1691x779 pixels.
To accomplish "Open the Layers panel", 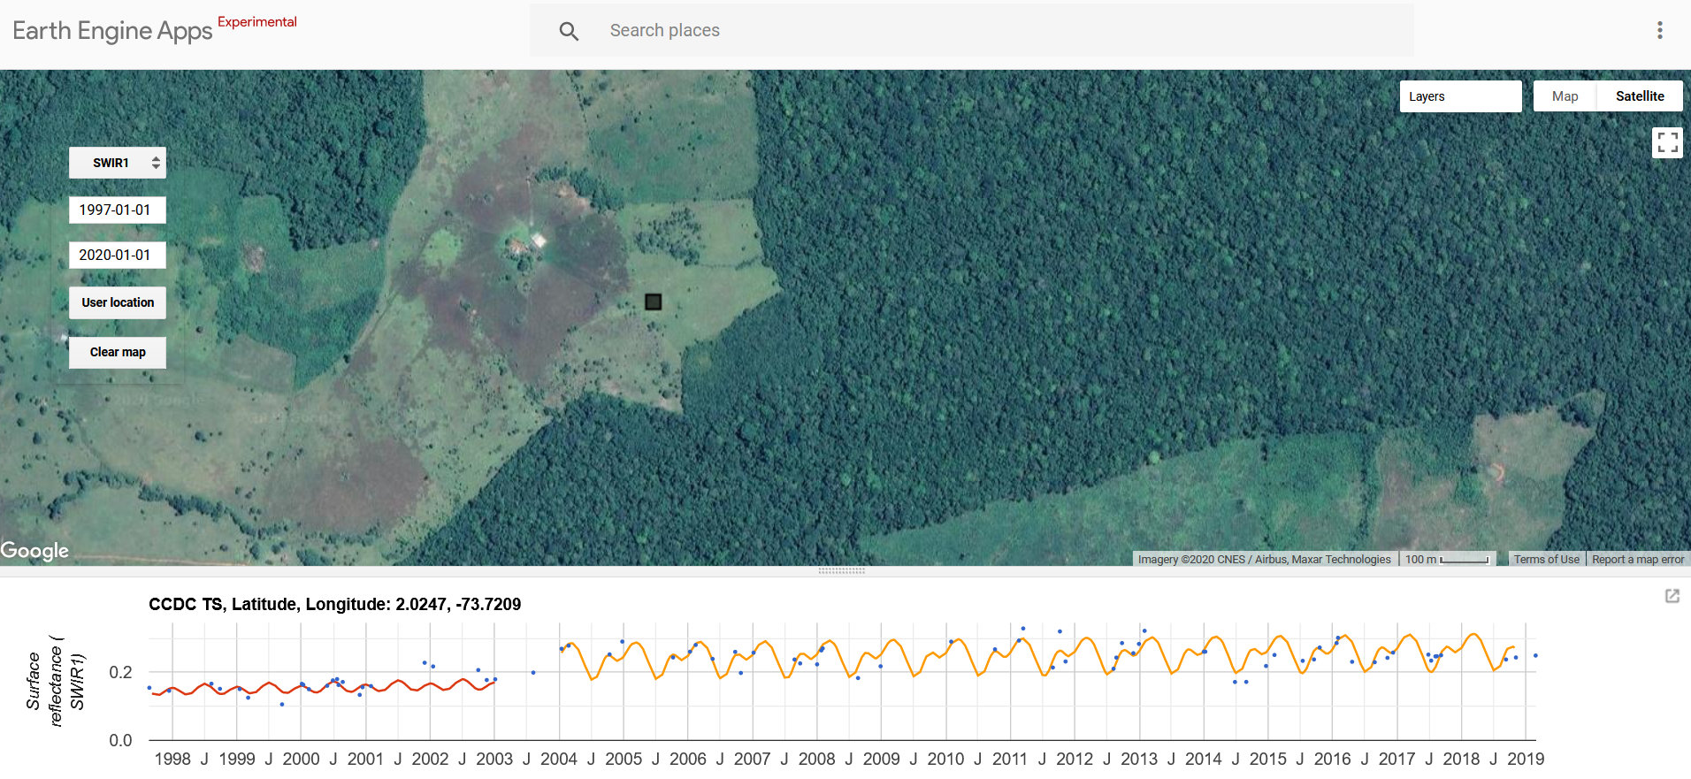I will [x=1459, y=96].
